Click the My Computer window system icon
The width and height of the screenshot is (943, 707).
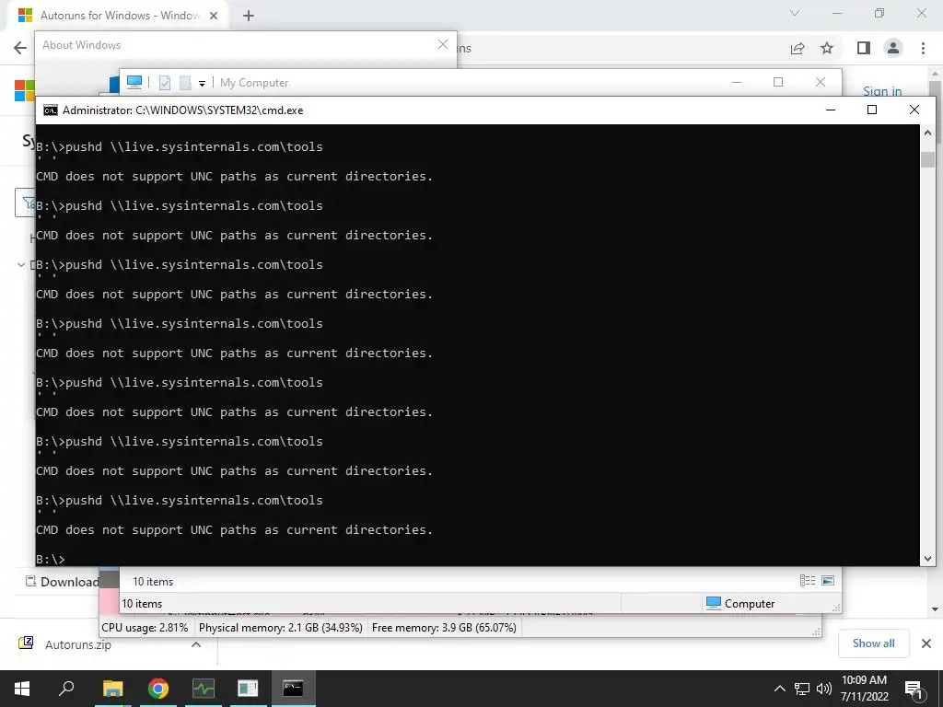pos(134,82)
